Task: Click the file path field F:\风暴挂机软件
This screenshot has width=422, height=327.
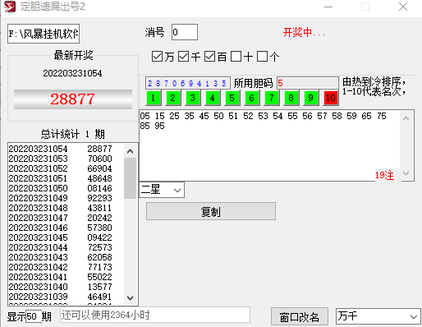Action: click(44, 34)
